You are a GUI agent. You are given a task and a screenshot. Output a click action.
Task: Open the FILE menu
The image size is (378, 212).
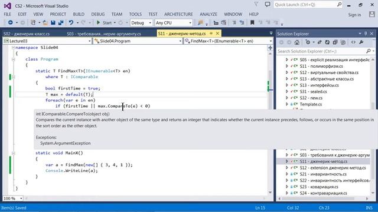coord(8,14)
